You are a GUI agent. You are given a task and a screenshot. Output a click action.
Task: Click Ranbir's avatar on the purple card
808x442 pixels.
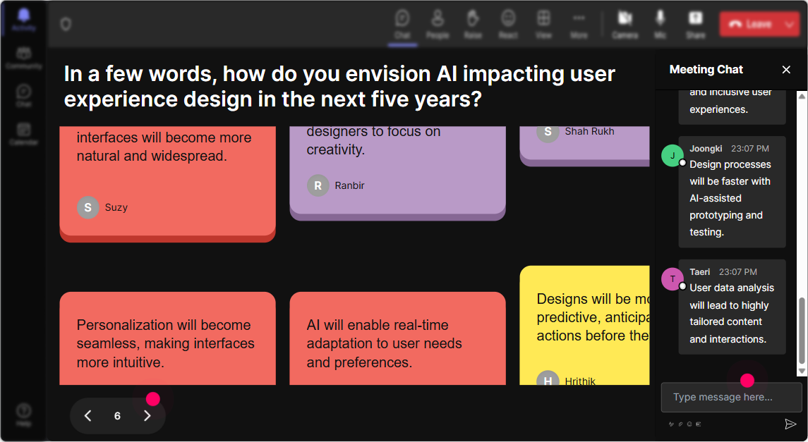[318, 185]
